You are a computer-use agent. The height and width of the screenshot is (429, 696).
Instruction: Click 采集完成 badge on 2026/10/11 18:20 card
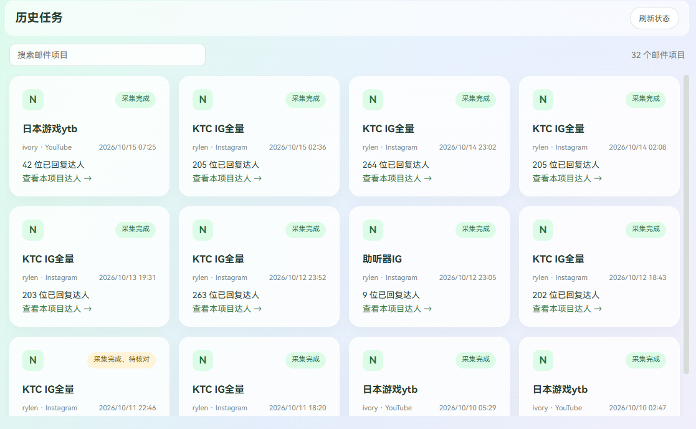pyautogui.click(x=305, y=360)
